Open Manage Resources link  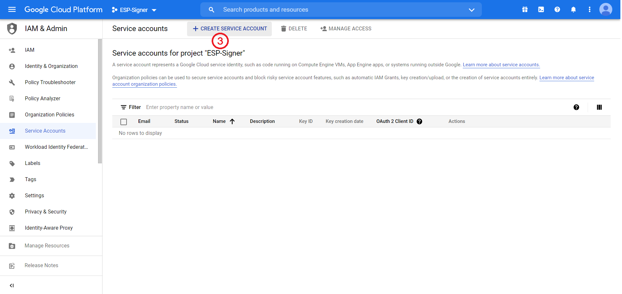[47, 246]
